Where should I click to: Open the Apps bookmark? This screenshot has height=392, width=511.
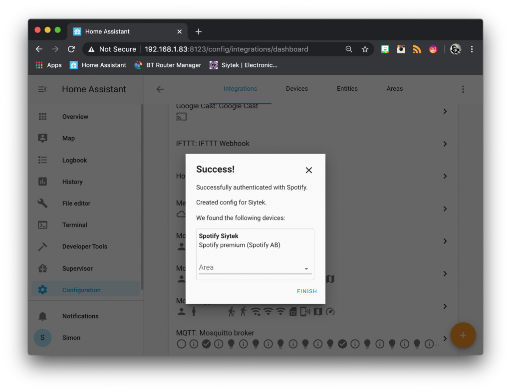48,65
